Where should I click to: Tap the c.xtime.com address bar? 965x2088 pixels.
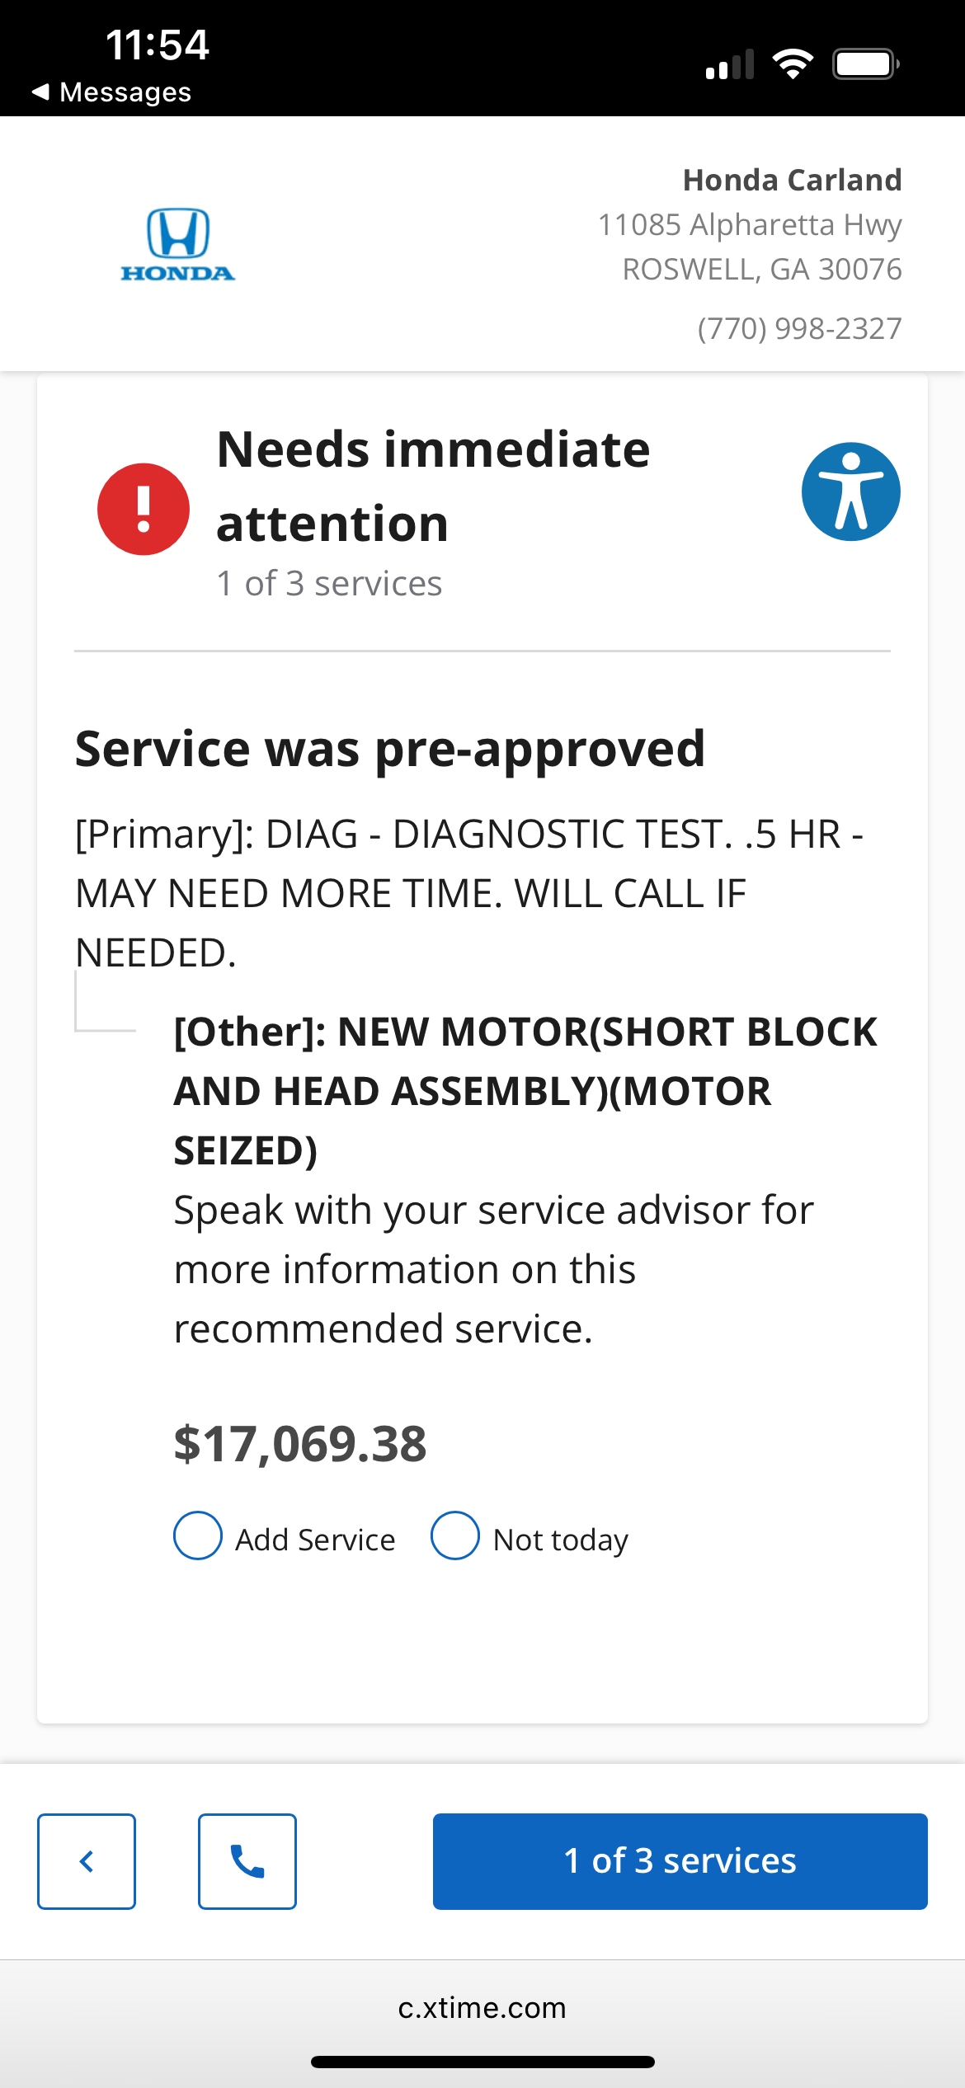click(482, 2007)
